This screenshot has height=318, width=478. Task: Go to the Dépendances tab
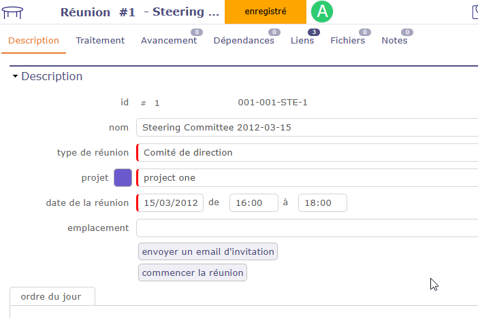(244, 40)
